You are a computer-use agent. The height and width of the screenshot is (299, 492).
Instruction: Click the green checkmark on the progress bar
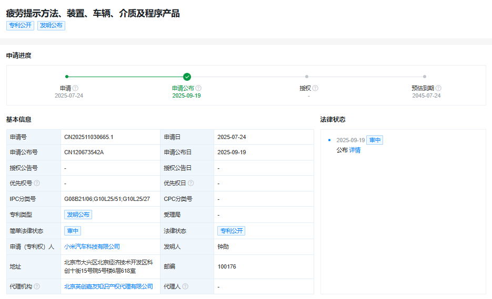pos(187,77)
